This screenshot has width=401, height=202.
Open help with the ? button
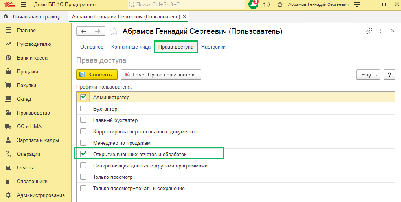coord(390,75)
